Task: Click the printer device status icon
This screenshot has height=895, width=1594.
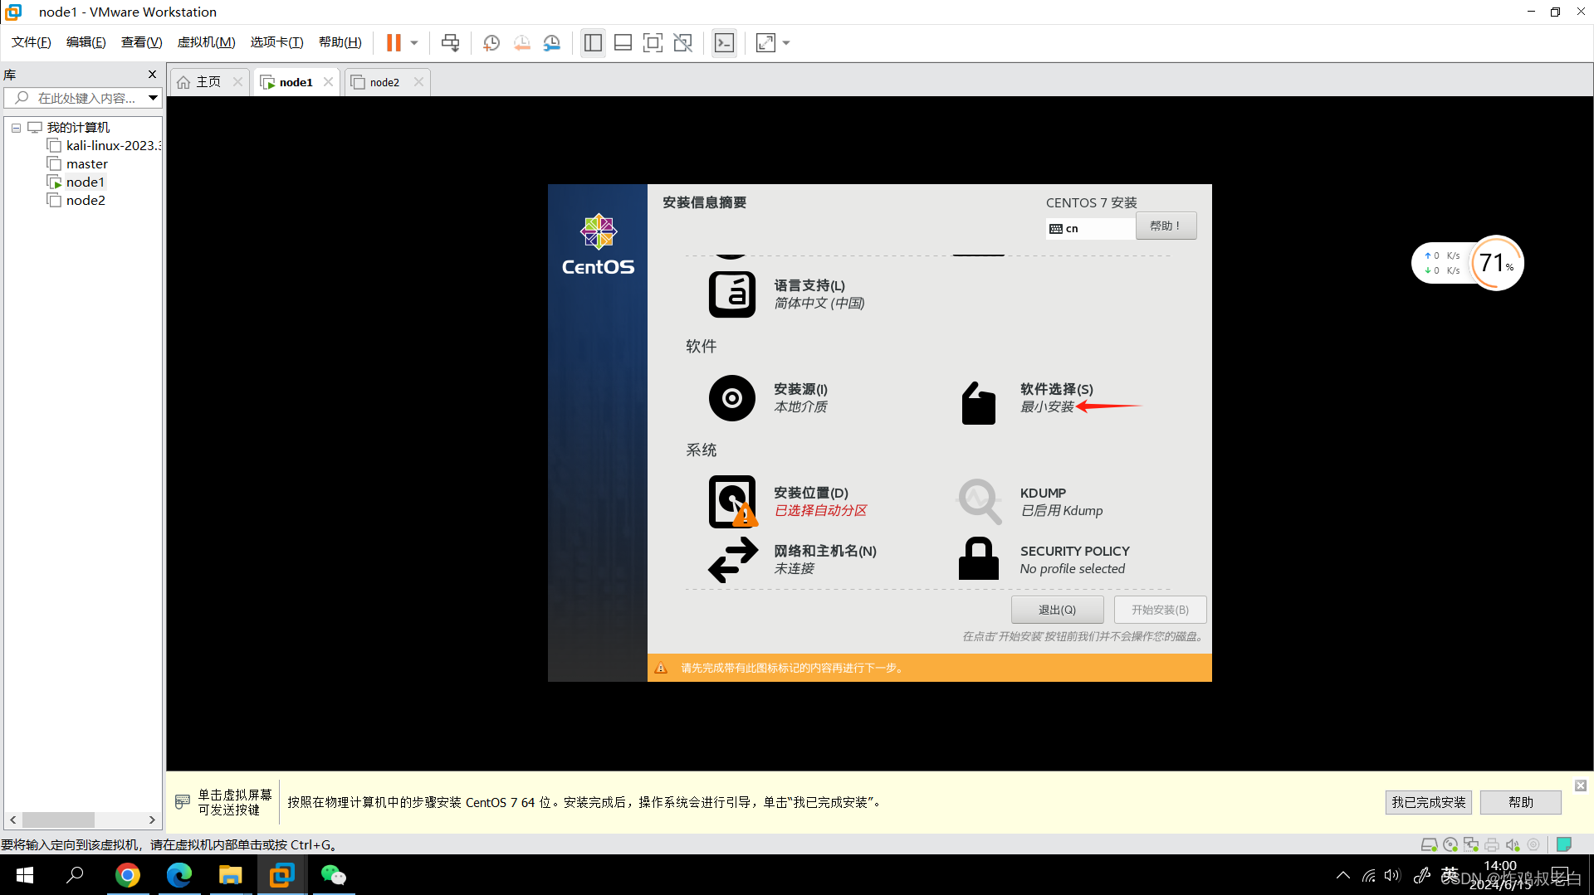Action: (x=1492, y=844)
